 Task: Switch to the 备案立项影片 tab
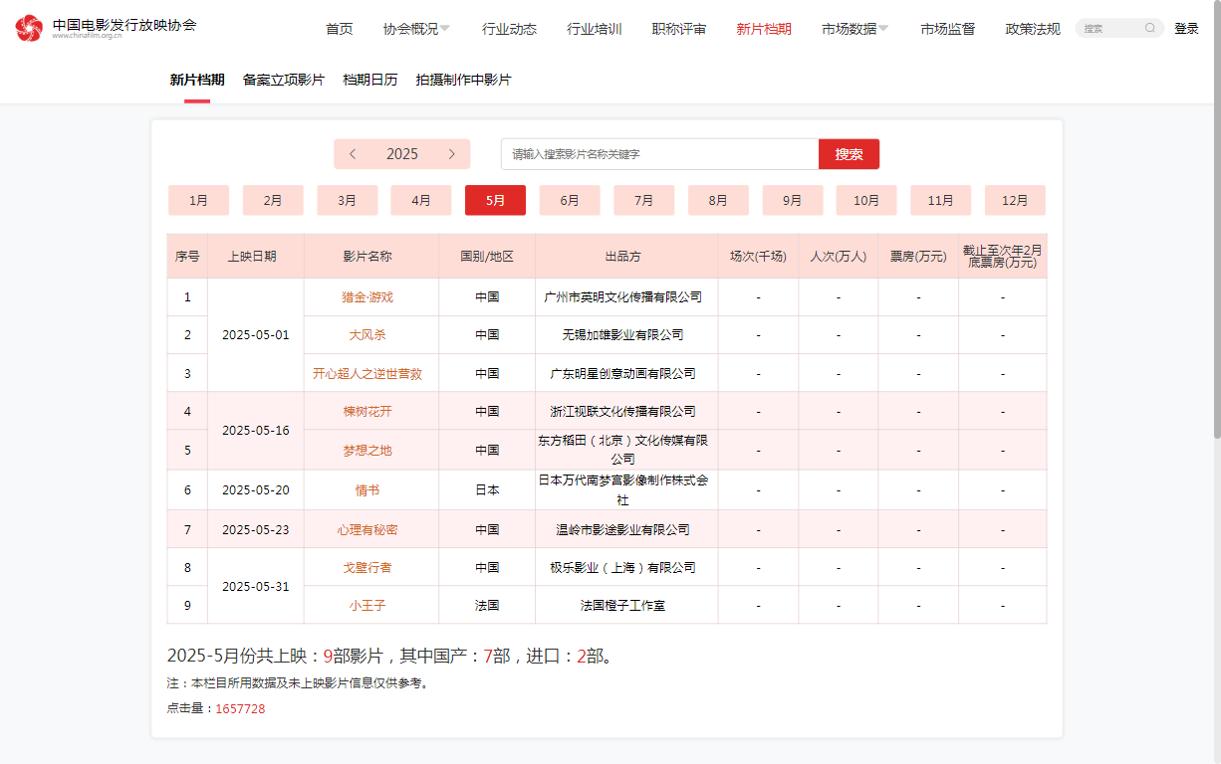284,80
